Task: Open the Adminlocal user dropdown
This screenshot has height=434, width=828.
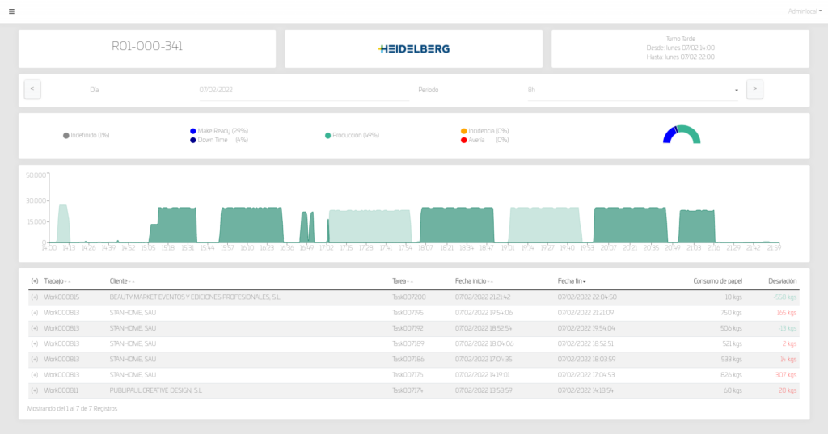Action: pos(805,11)
